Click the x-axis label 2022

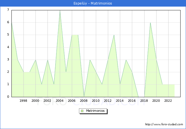click(168, 101)
